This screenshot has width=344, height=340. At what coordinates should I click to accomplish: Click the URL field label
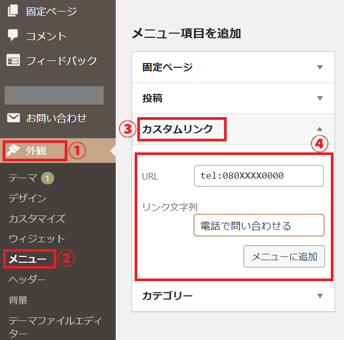[x=150, y=177]
